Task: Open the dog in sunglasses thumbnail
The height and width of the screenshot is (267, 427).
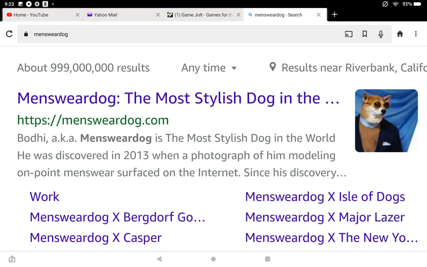Action: (386, 120)
